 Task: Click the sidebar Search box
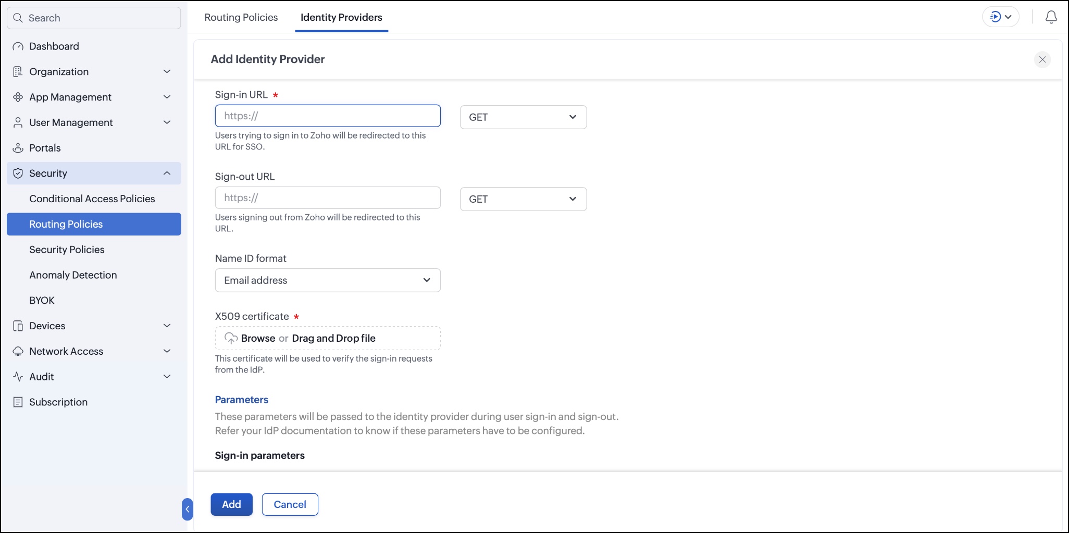94,18
